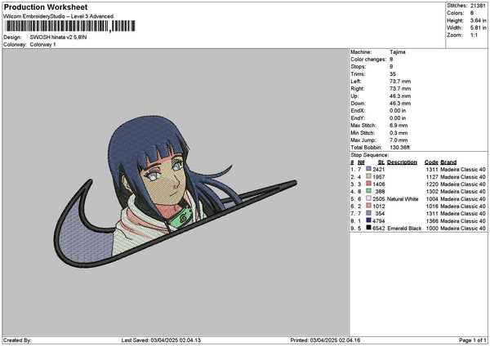This screenshot has height=346, width=490.
Task: Select the Zoom value '1:1'
Action: tap(474, 35)
